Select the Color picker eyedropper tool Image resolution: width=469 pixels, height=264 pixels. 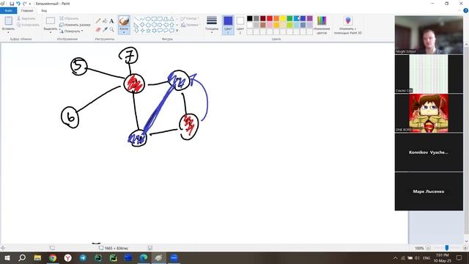[x=105, y=29]
